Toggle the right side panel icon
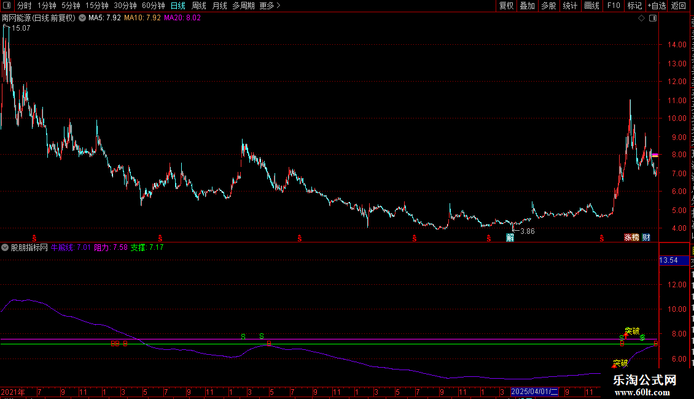The image size is (694, 399). (653, 18)
